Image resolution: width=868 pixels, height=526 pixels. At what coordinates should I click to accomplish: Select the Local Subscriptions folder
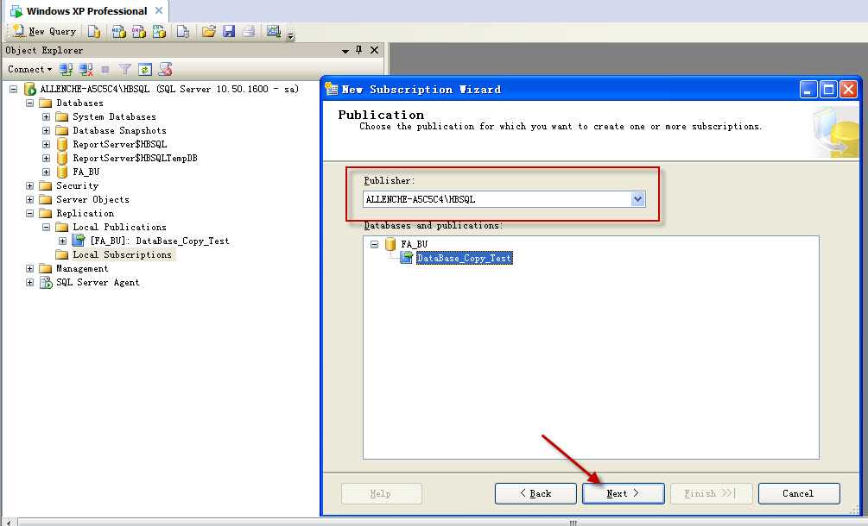[x=123, y=254]
